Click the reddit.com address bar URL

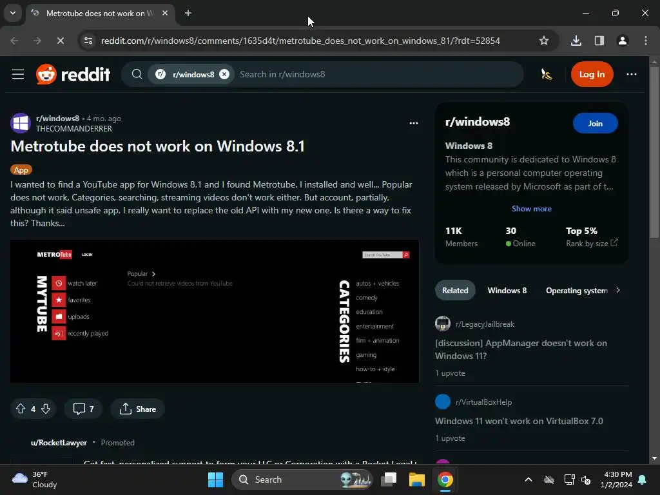coord(300,41)
